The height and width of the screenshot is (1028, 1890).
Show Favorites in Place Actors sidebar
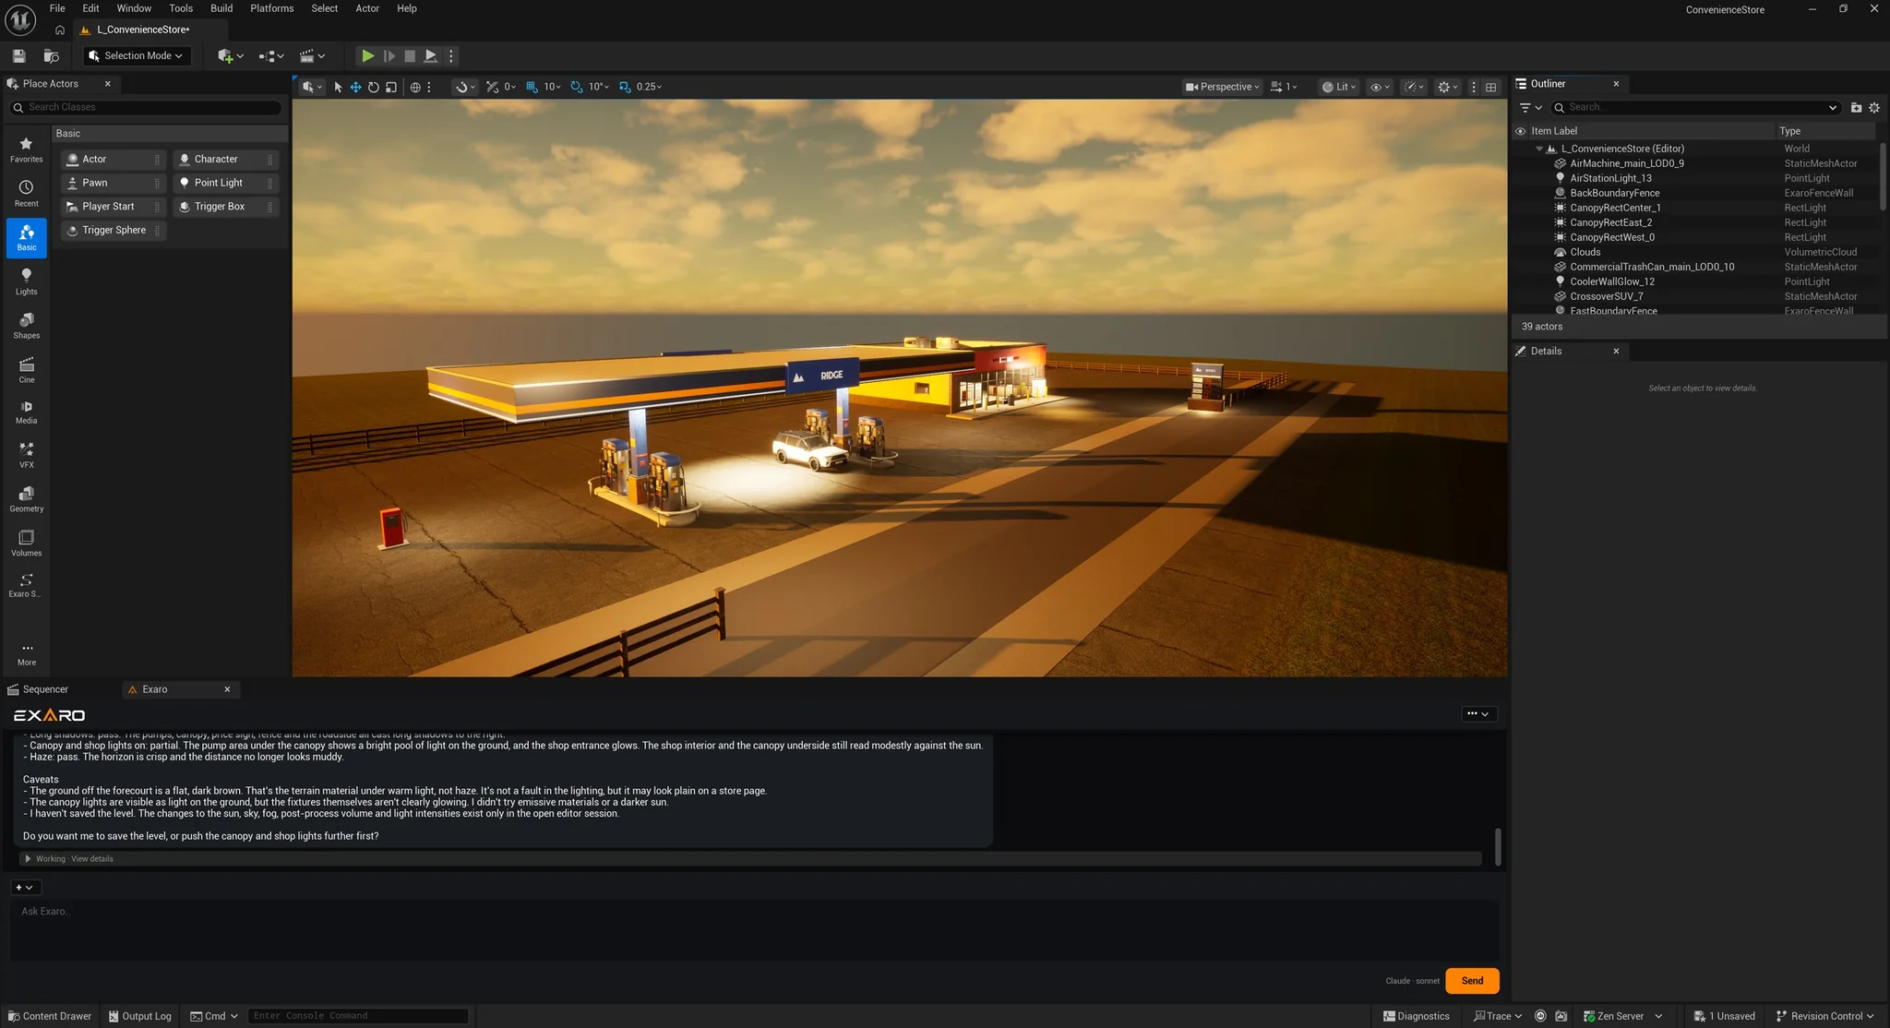click(x=26, y=149)
